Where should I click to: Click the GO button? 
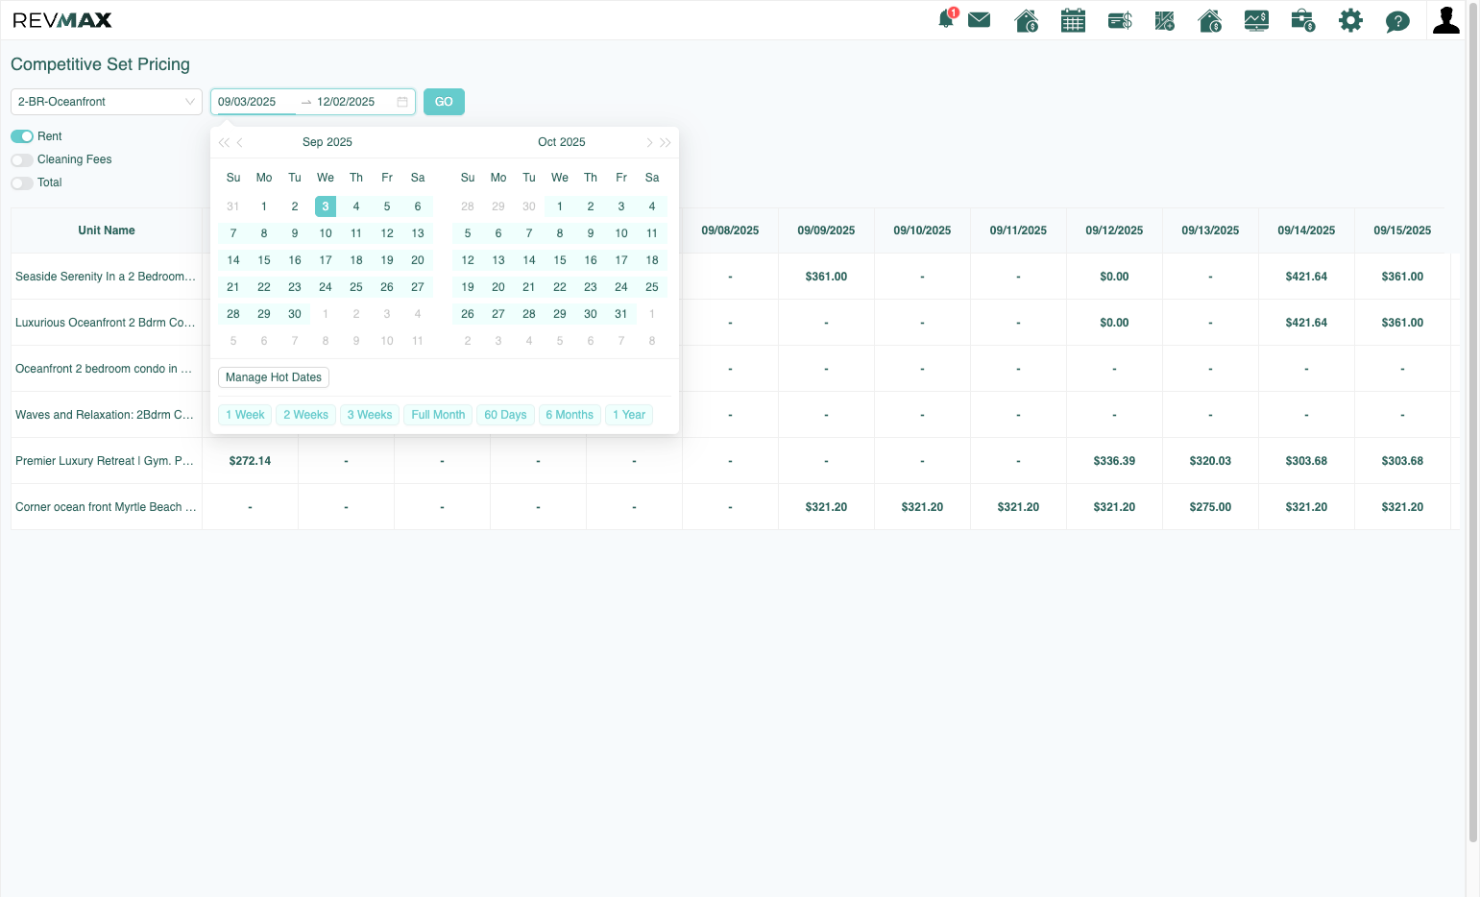tap(444, 102)
